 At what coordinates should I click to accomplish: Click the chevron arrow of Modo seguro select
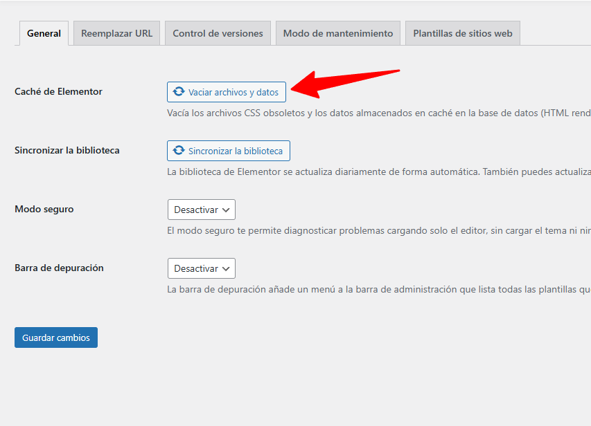(x=226, y=210)
